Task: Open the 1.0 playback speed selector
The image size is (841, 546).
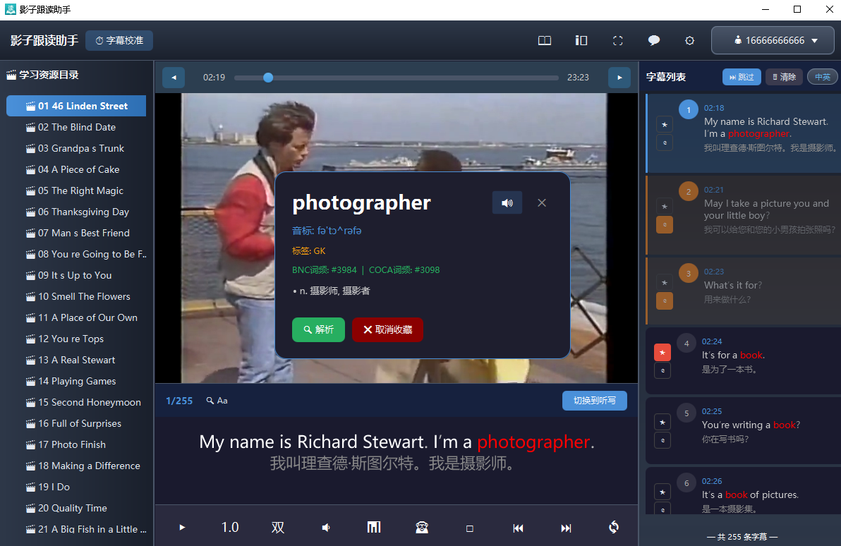Action: 230,527
